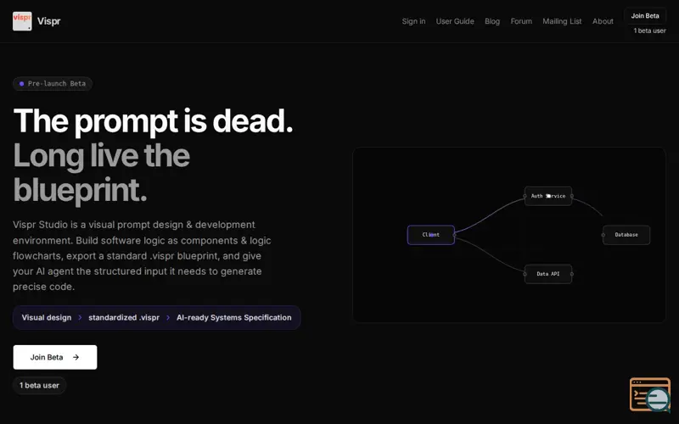Select the Database node in diagram
Image resolution: width=679 pixels, height=424 pixels.
point(626,235)
